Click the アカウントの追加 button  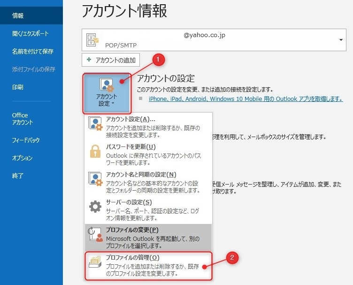[x=111, y=60]
